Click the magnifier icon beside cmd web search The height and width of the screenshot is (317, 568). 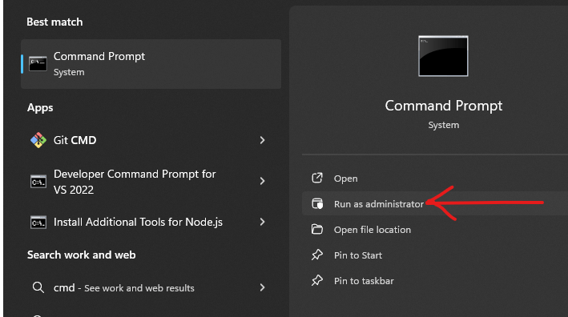point(38,287)
